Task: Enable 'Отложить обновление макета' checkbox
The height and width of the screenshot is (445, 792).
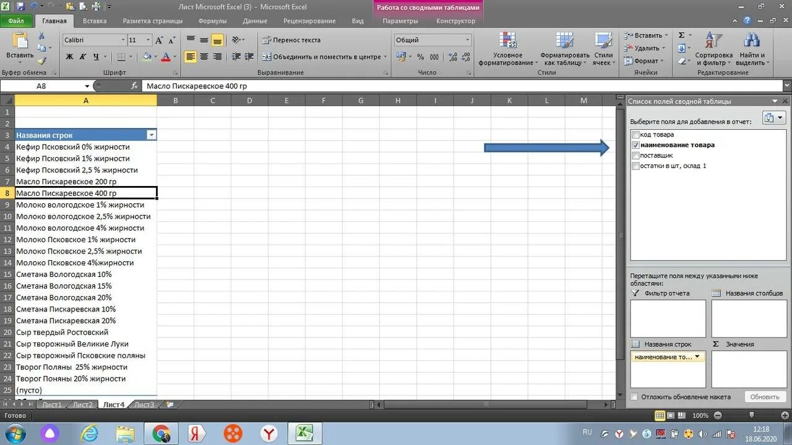Action: [x=634, y=397]
